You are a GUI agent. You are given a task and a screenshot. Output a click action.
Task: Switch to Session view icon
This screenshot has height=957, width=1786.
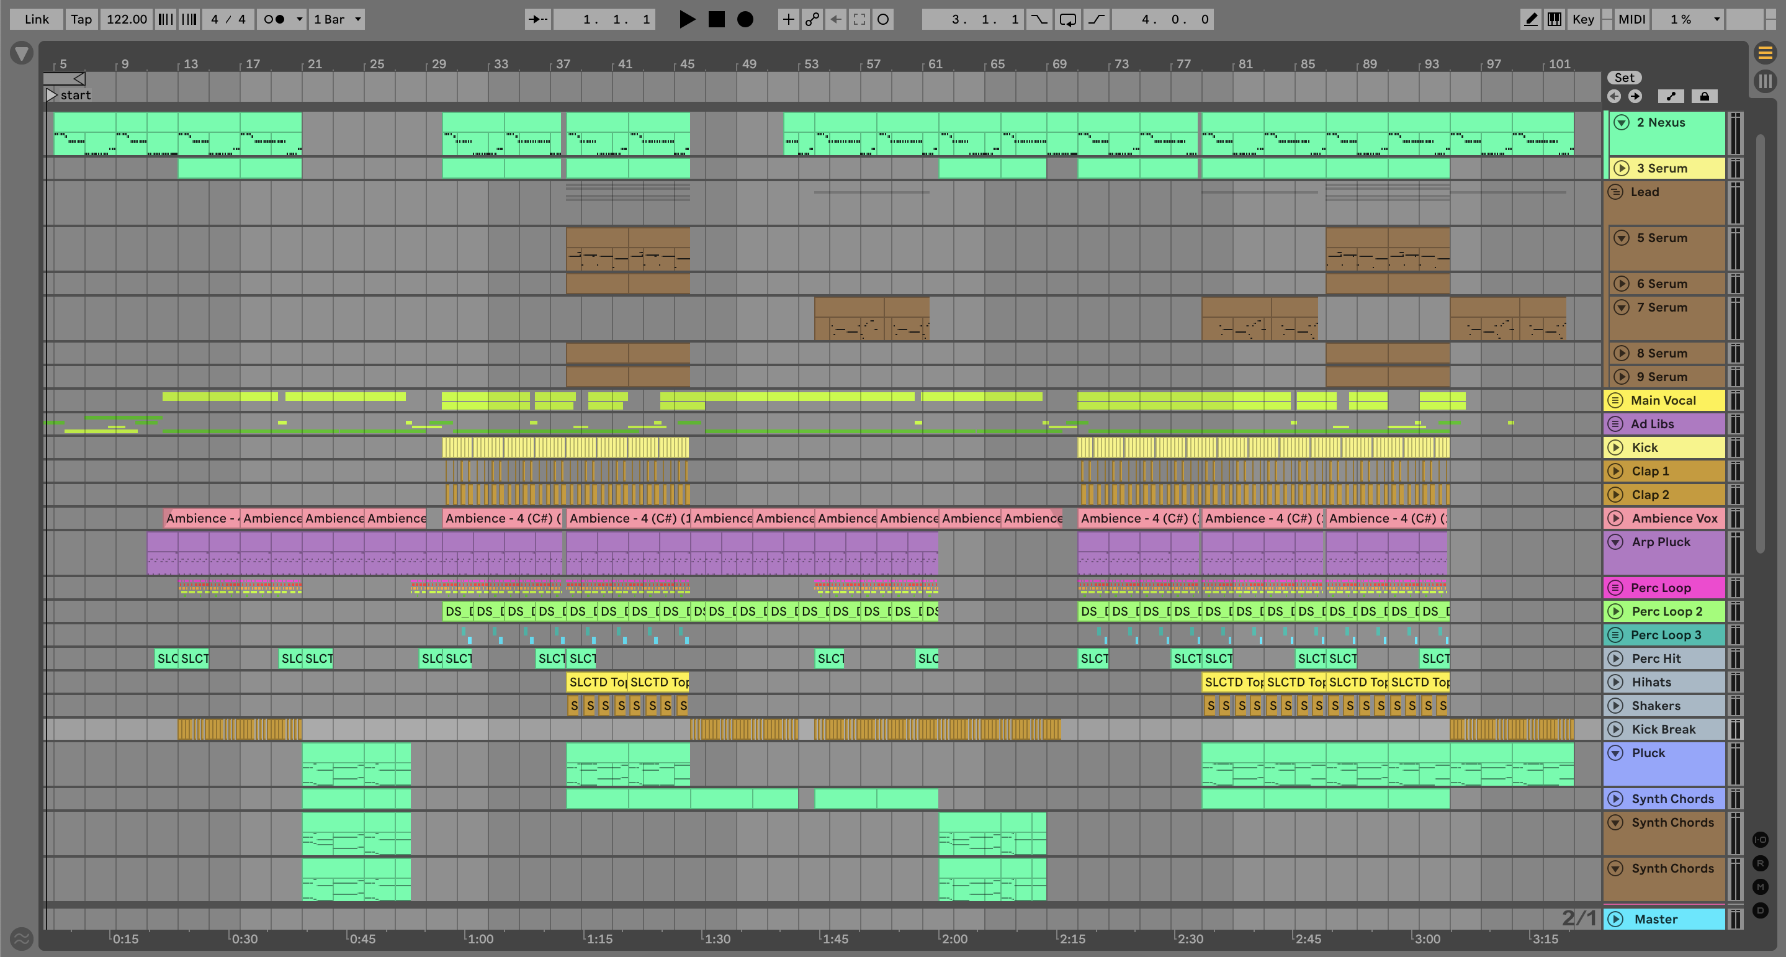click(x=1765, y=82)
